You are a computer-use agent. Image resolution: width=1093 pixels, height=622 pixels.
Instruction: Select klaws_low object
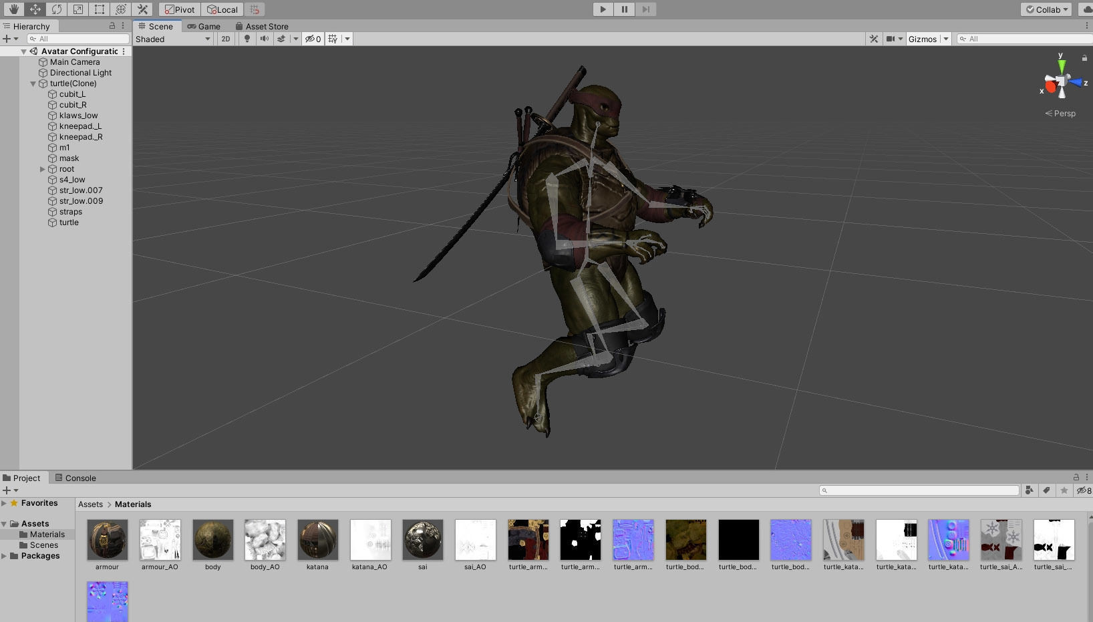[x=78, y=116]
